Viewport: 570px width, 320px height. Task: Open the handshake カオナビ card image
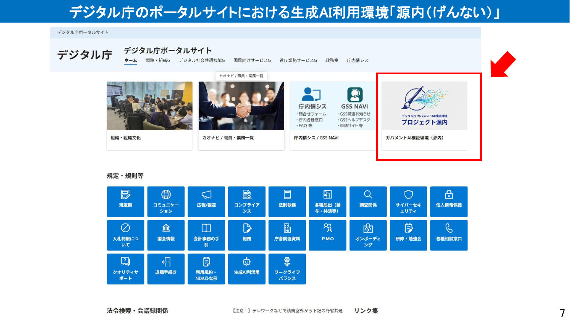point(241,105)
